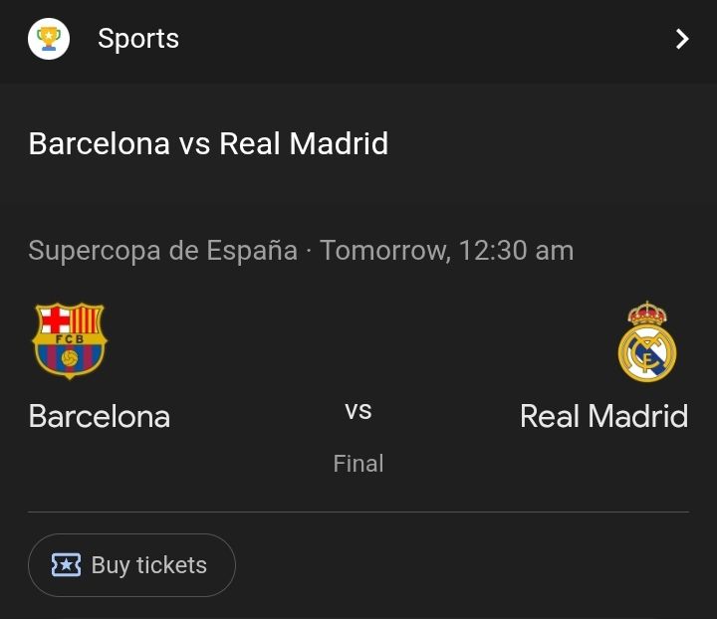Open the Barcelona vs Real Madrid heading
Viewport: 717px width, 619px height.
point(208,143)
